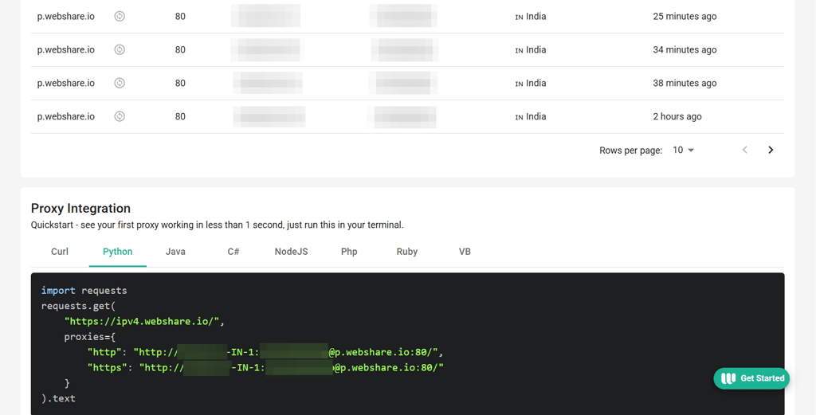816x415 pixels.
Task: Go to next page of proxy list
Action: click(x=771, y=150)
